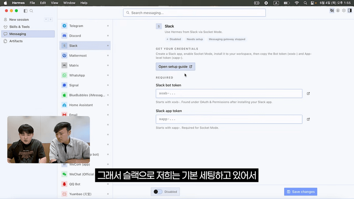
Task: Open the Edit menu
Action: [x=43, y=3]
